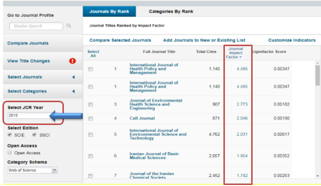Switch to Categories By Rank tab

pos(171,11)
